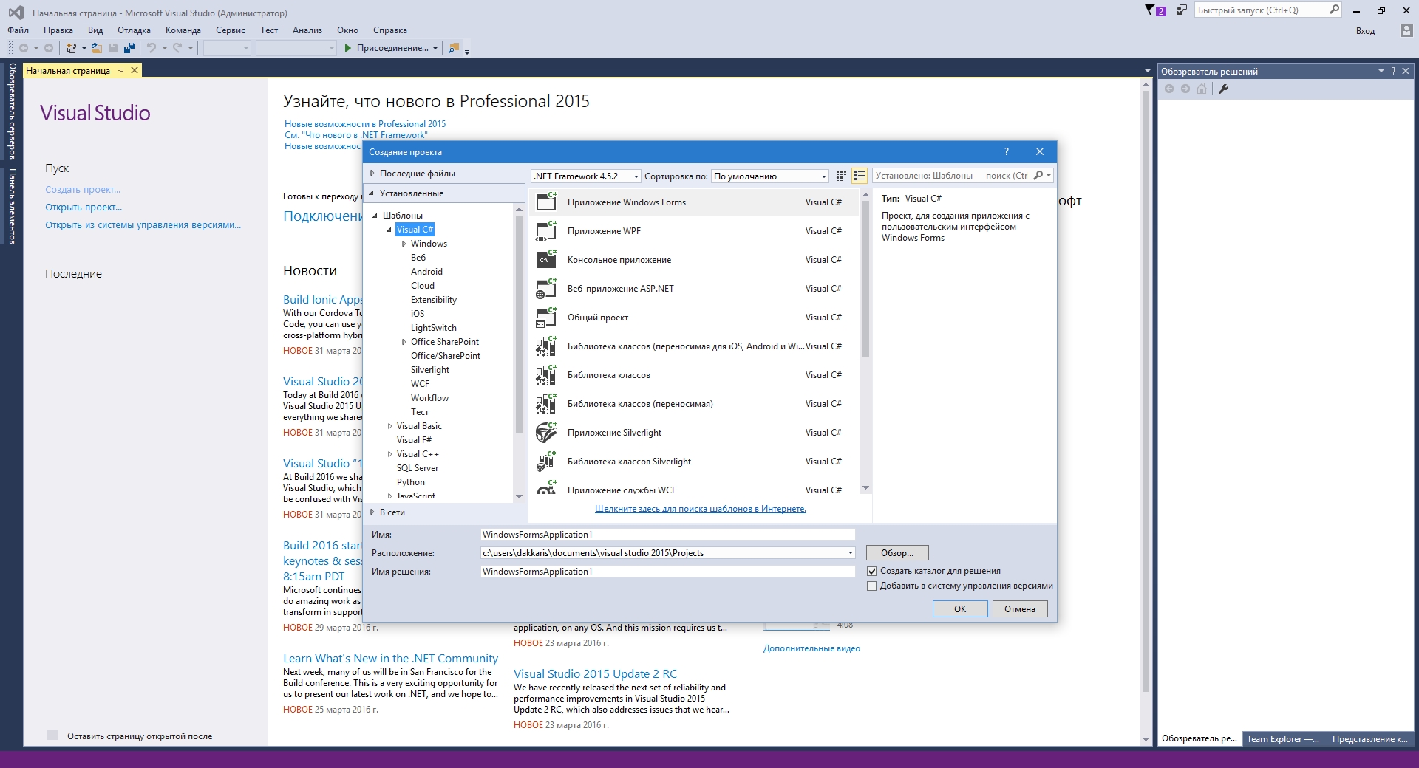Toggle Оставить страницу открытой после checkbox
Screen dimensions: 1419x768
click(52, 735)
